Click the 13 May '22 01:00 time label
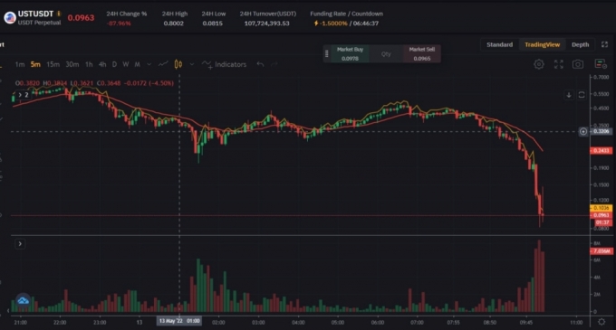The image size is (616, 330). tap(179, 321)
